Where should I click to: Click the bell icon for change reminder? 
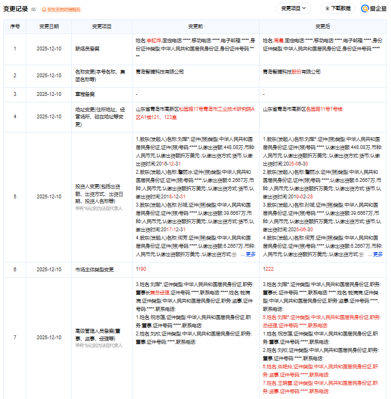44,9
